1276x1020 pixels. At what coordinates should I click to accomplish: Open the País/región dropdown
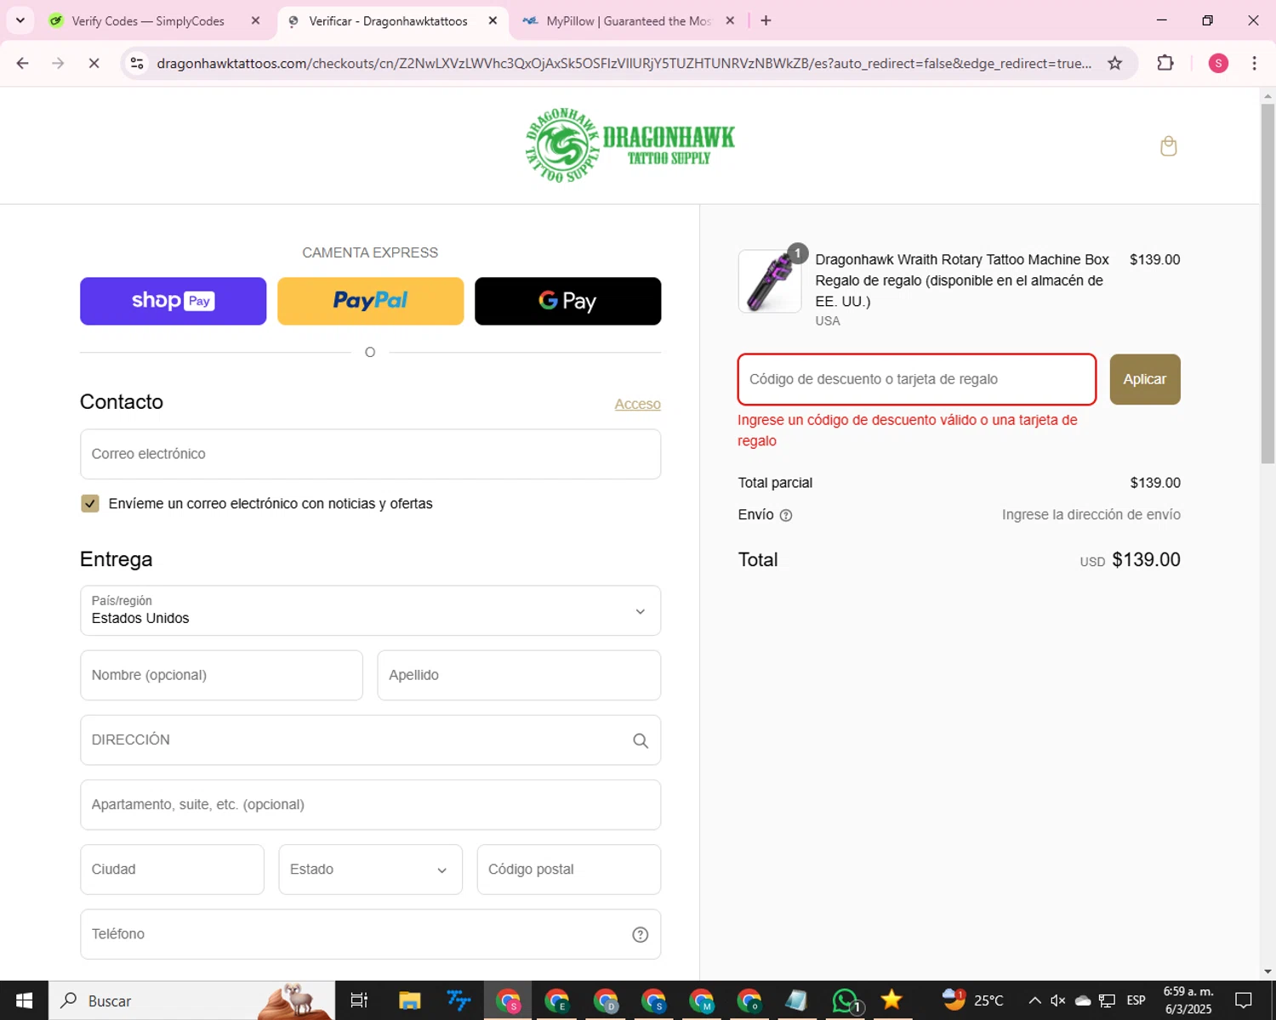tap(370, 610)
